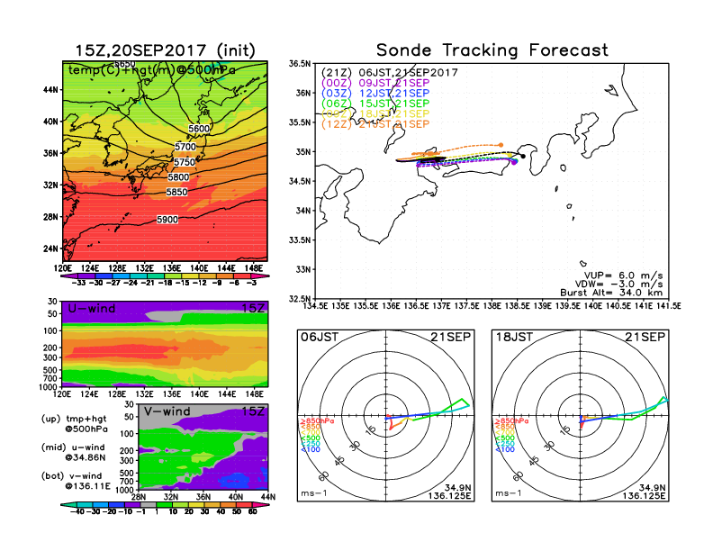
Task: Click the '44N' label on the 500hPa map
Action: coord(50,90)
